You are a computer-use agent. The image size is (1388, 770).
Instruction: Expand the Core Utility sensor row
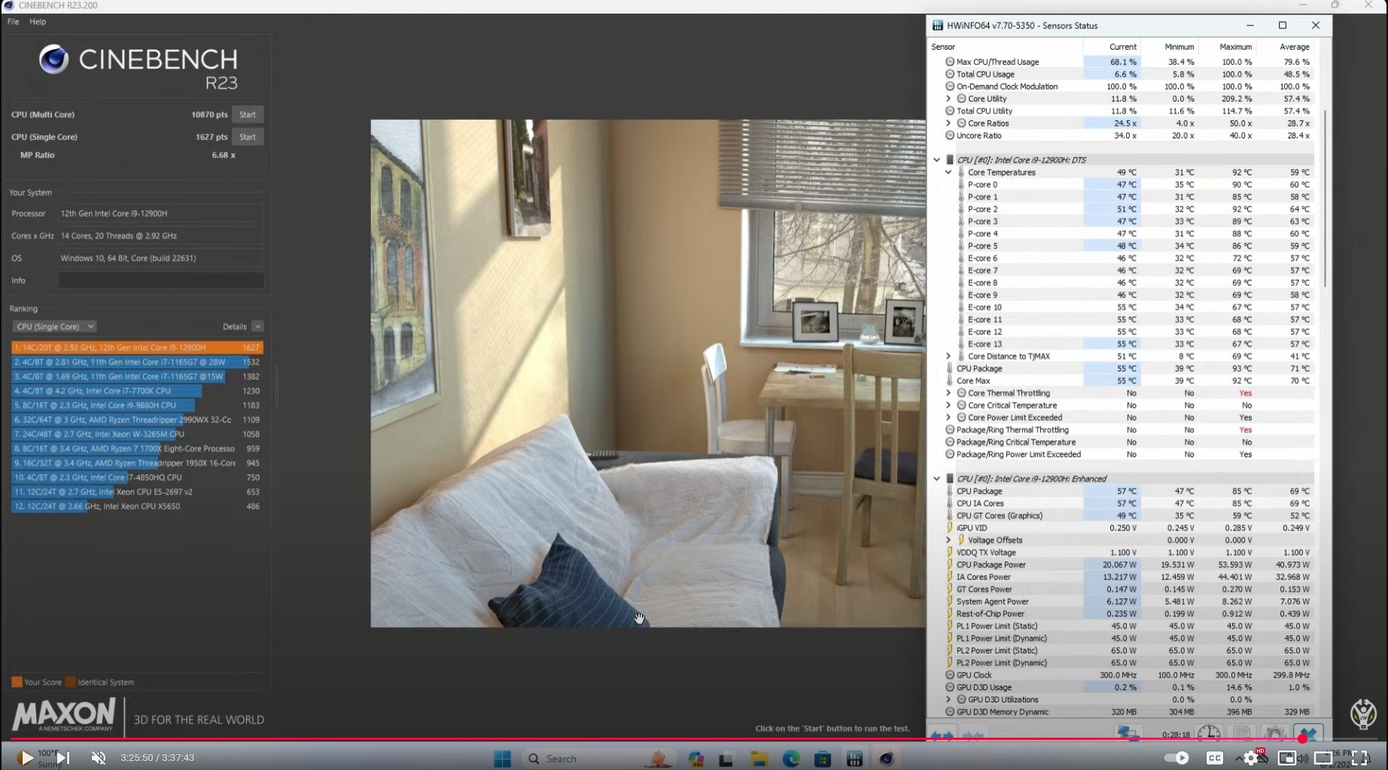[x=948, y=99]
